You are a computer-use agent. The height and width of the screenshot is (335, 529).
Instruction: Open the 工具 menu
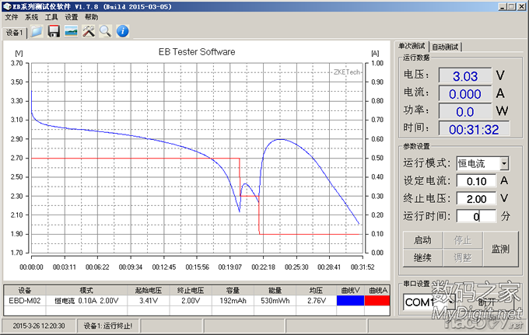51,16
